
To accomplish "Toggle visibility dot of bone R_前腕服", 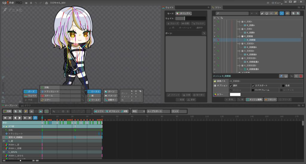I will point(215,36).
